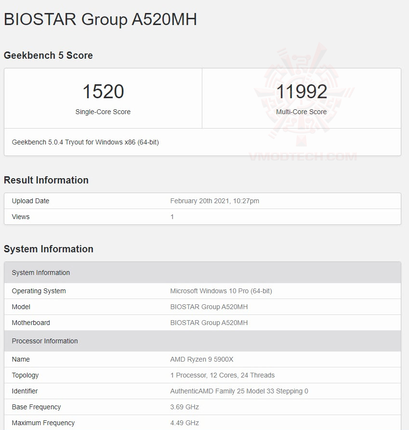Click the Views count value 1
Image resolution: width=409 pixels, height=430 pixels.
point(172,217)
